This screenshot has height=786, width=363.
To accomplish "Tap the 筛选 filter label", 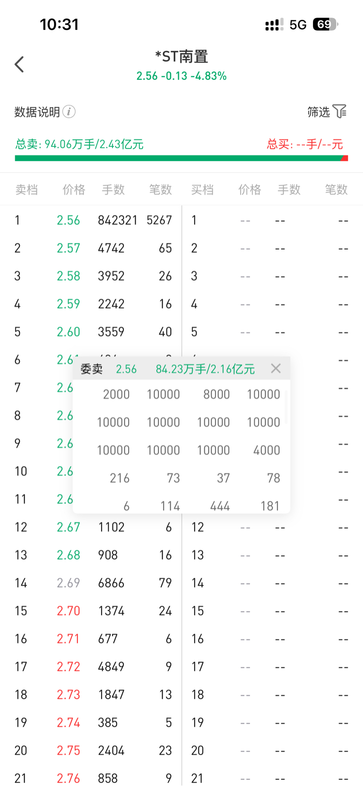I will point(319,112).
